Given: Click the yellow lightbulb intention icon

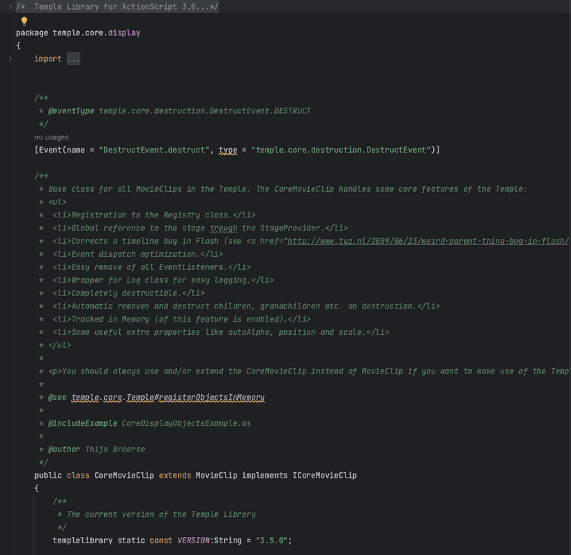Looking at the screenshot, I should click(24, 21).
